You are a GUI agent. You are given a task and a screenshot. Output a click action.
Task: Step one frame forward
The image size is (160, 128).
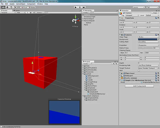click(x=84, y=7)
